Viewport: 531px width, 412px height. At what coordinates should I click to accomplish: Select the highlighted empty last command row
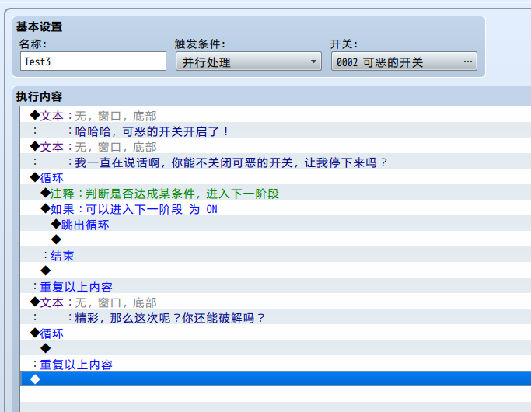pos(276,379)
